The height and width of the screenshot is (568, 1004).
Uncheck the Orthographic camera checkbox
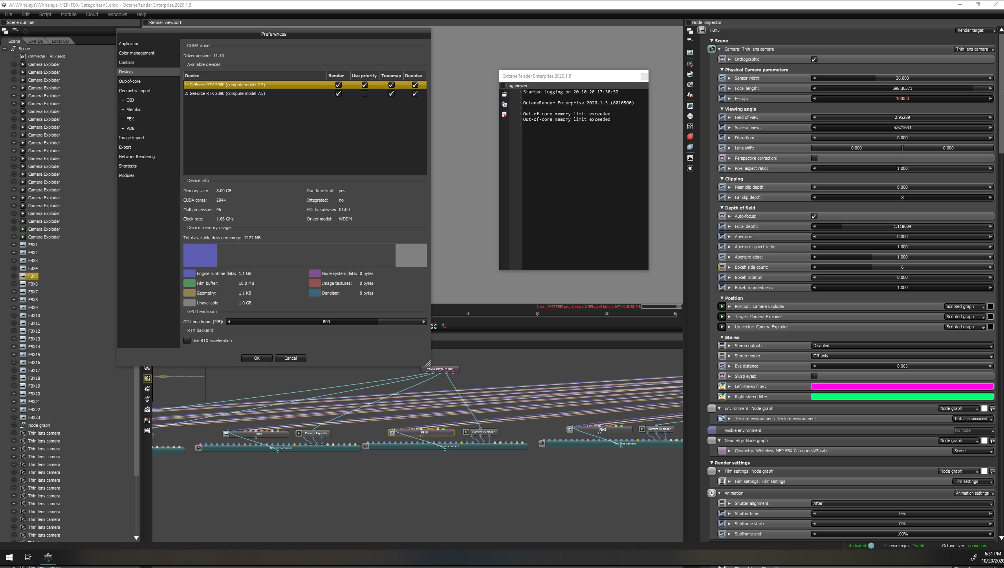(814, 59)
